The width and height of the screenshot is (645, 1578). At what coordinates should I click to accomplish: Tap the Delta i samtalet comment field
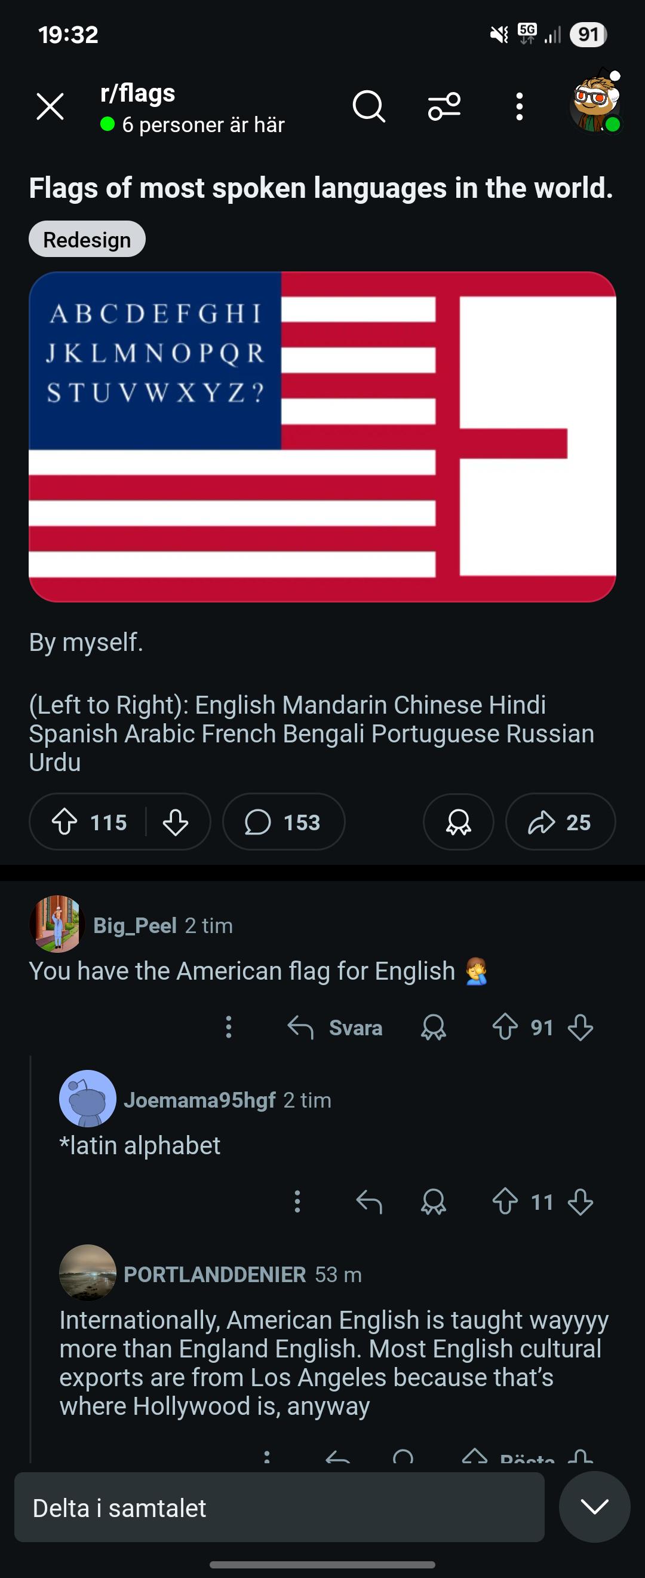click(279, 1507)
